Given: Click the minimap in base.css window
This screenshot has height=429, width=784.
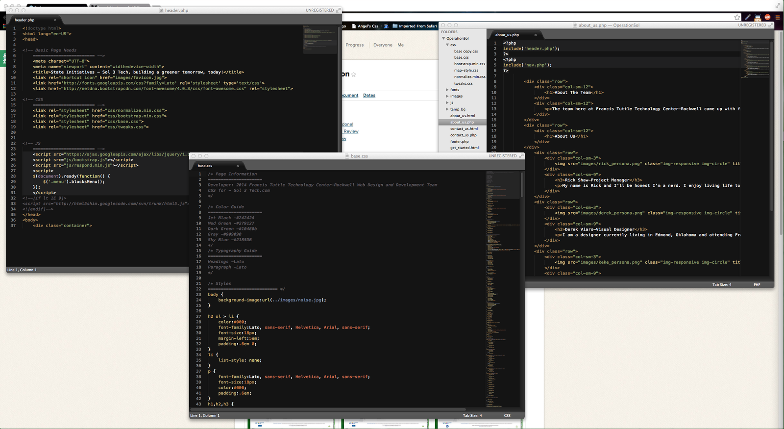Looking at the screenshot, I should click(503, 289).
